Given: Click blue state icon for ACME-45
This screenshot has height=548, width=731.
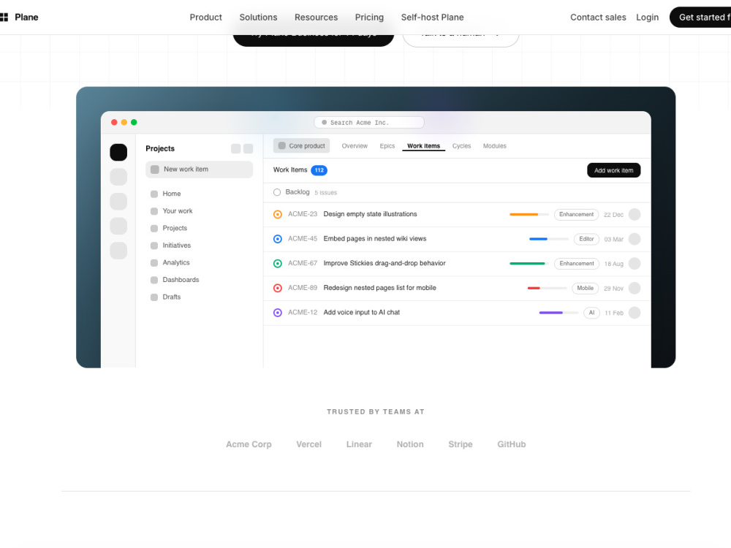Looking at the screenshot, I should [x=277, y=239].
